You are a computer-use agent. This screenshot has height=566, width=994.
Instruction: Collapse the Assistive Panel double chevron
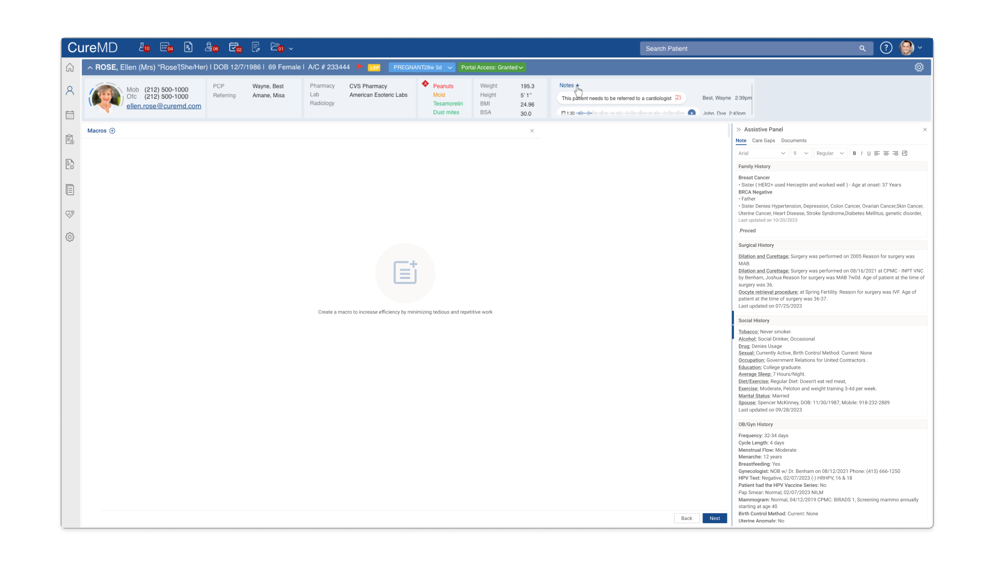(x=739, y=130)
